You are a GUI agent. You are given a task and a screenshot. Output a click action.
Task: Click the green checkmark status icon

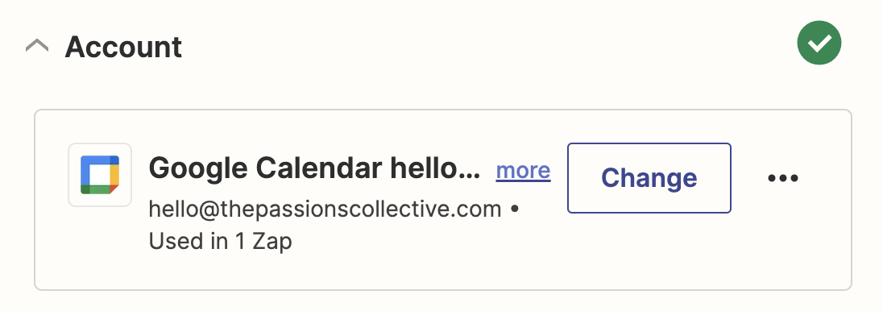[819, 43]
